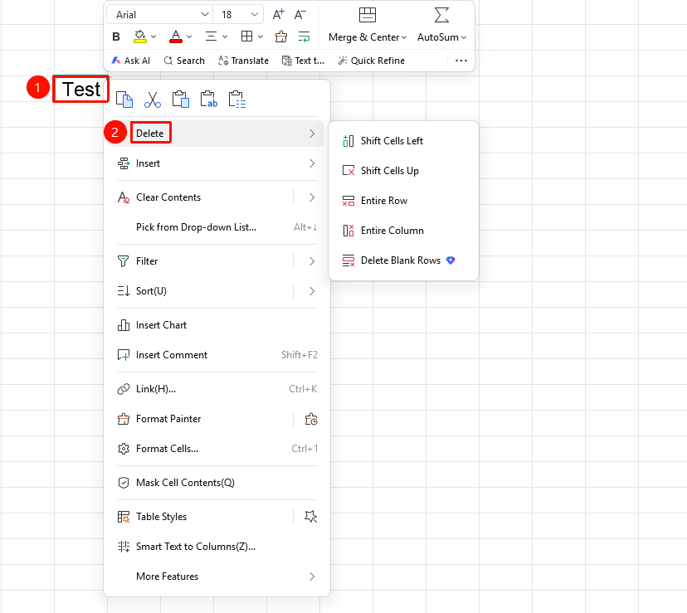This screenshot has width=687, height=613.
Task: Expand the Merge & Center dropdown
Action: coord(404,37)
